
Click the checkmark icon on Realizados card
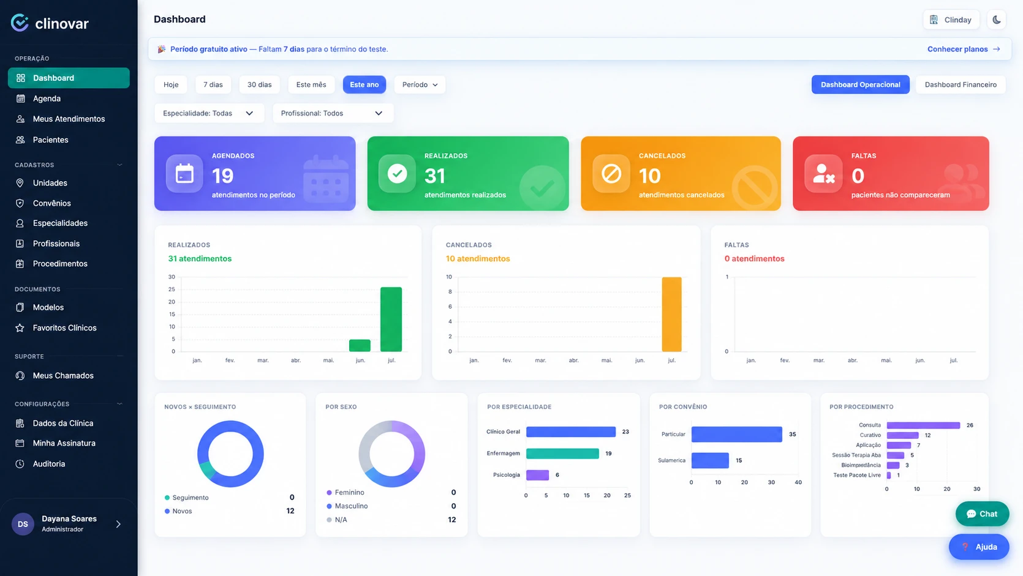(x=397, y=174)
